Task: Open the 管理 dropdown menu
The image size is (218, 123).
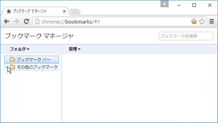Action: pyautogui.click(x=75, y=49)
